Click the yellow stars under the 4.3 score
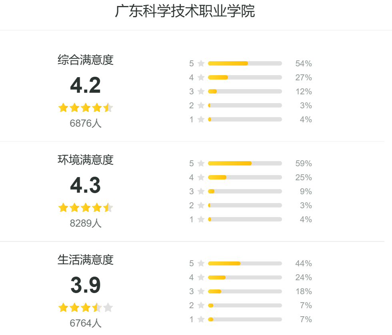392x335 pixels. [x=86, y=207]
